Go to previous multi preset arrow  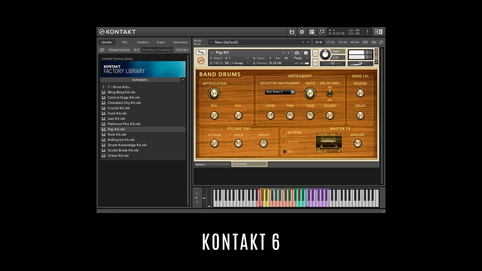[303, 42]
